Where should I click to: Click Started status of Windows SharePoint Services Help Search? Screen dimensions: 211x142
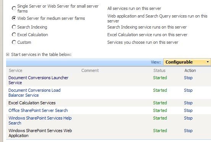click(x=160, y=118)
